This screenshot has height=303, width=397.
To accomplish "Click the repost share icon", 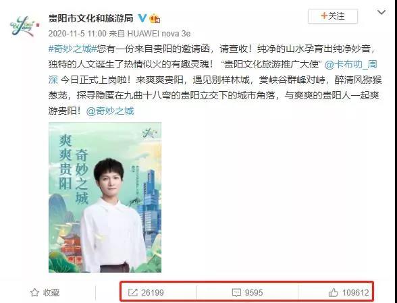I will 132,293.
